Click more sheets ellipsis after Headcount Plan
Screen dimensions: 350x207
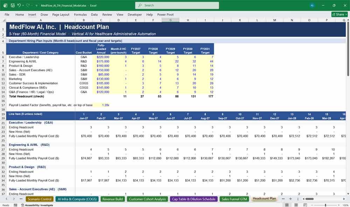click(x=283, y=199)
